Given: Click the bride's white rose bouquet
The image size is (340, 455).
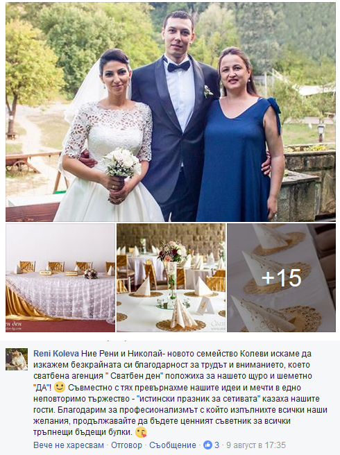Looking at the screenshot, I should (x=122, y=163).
